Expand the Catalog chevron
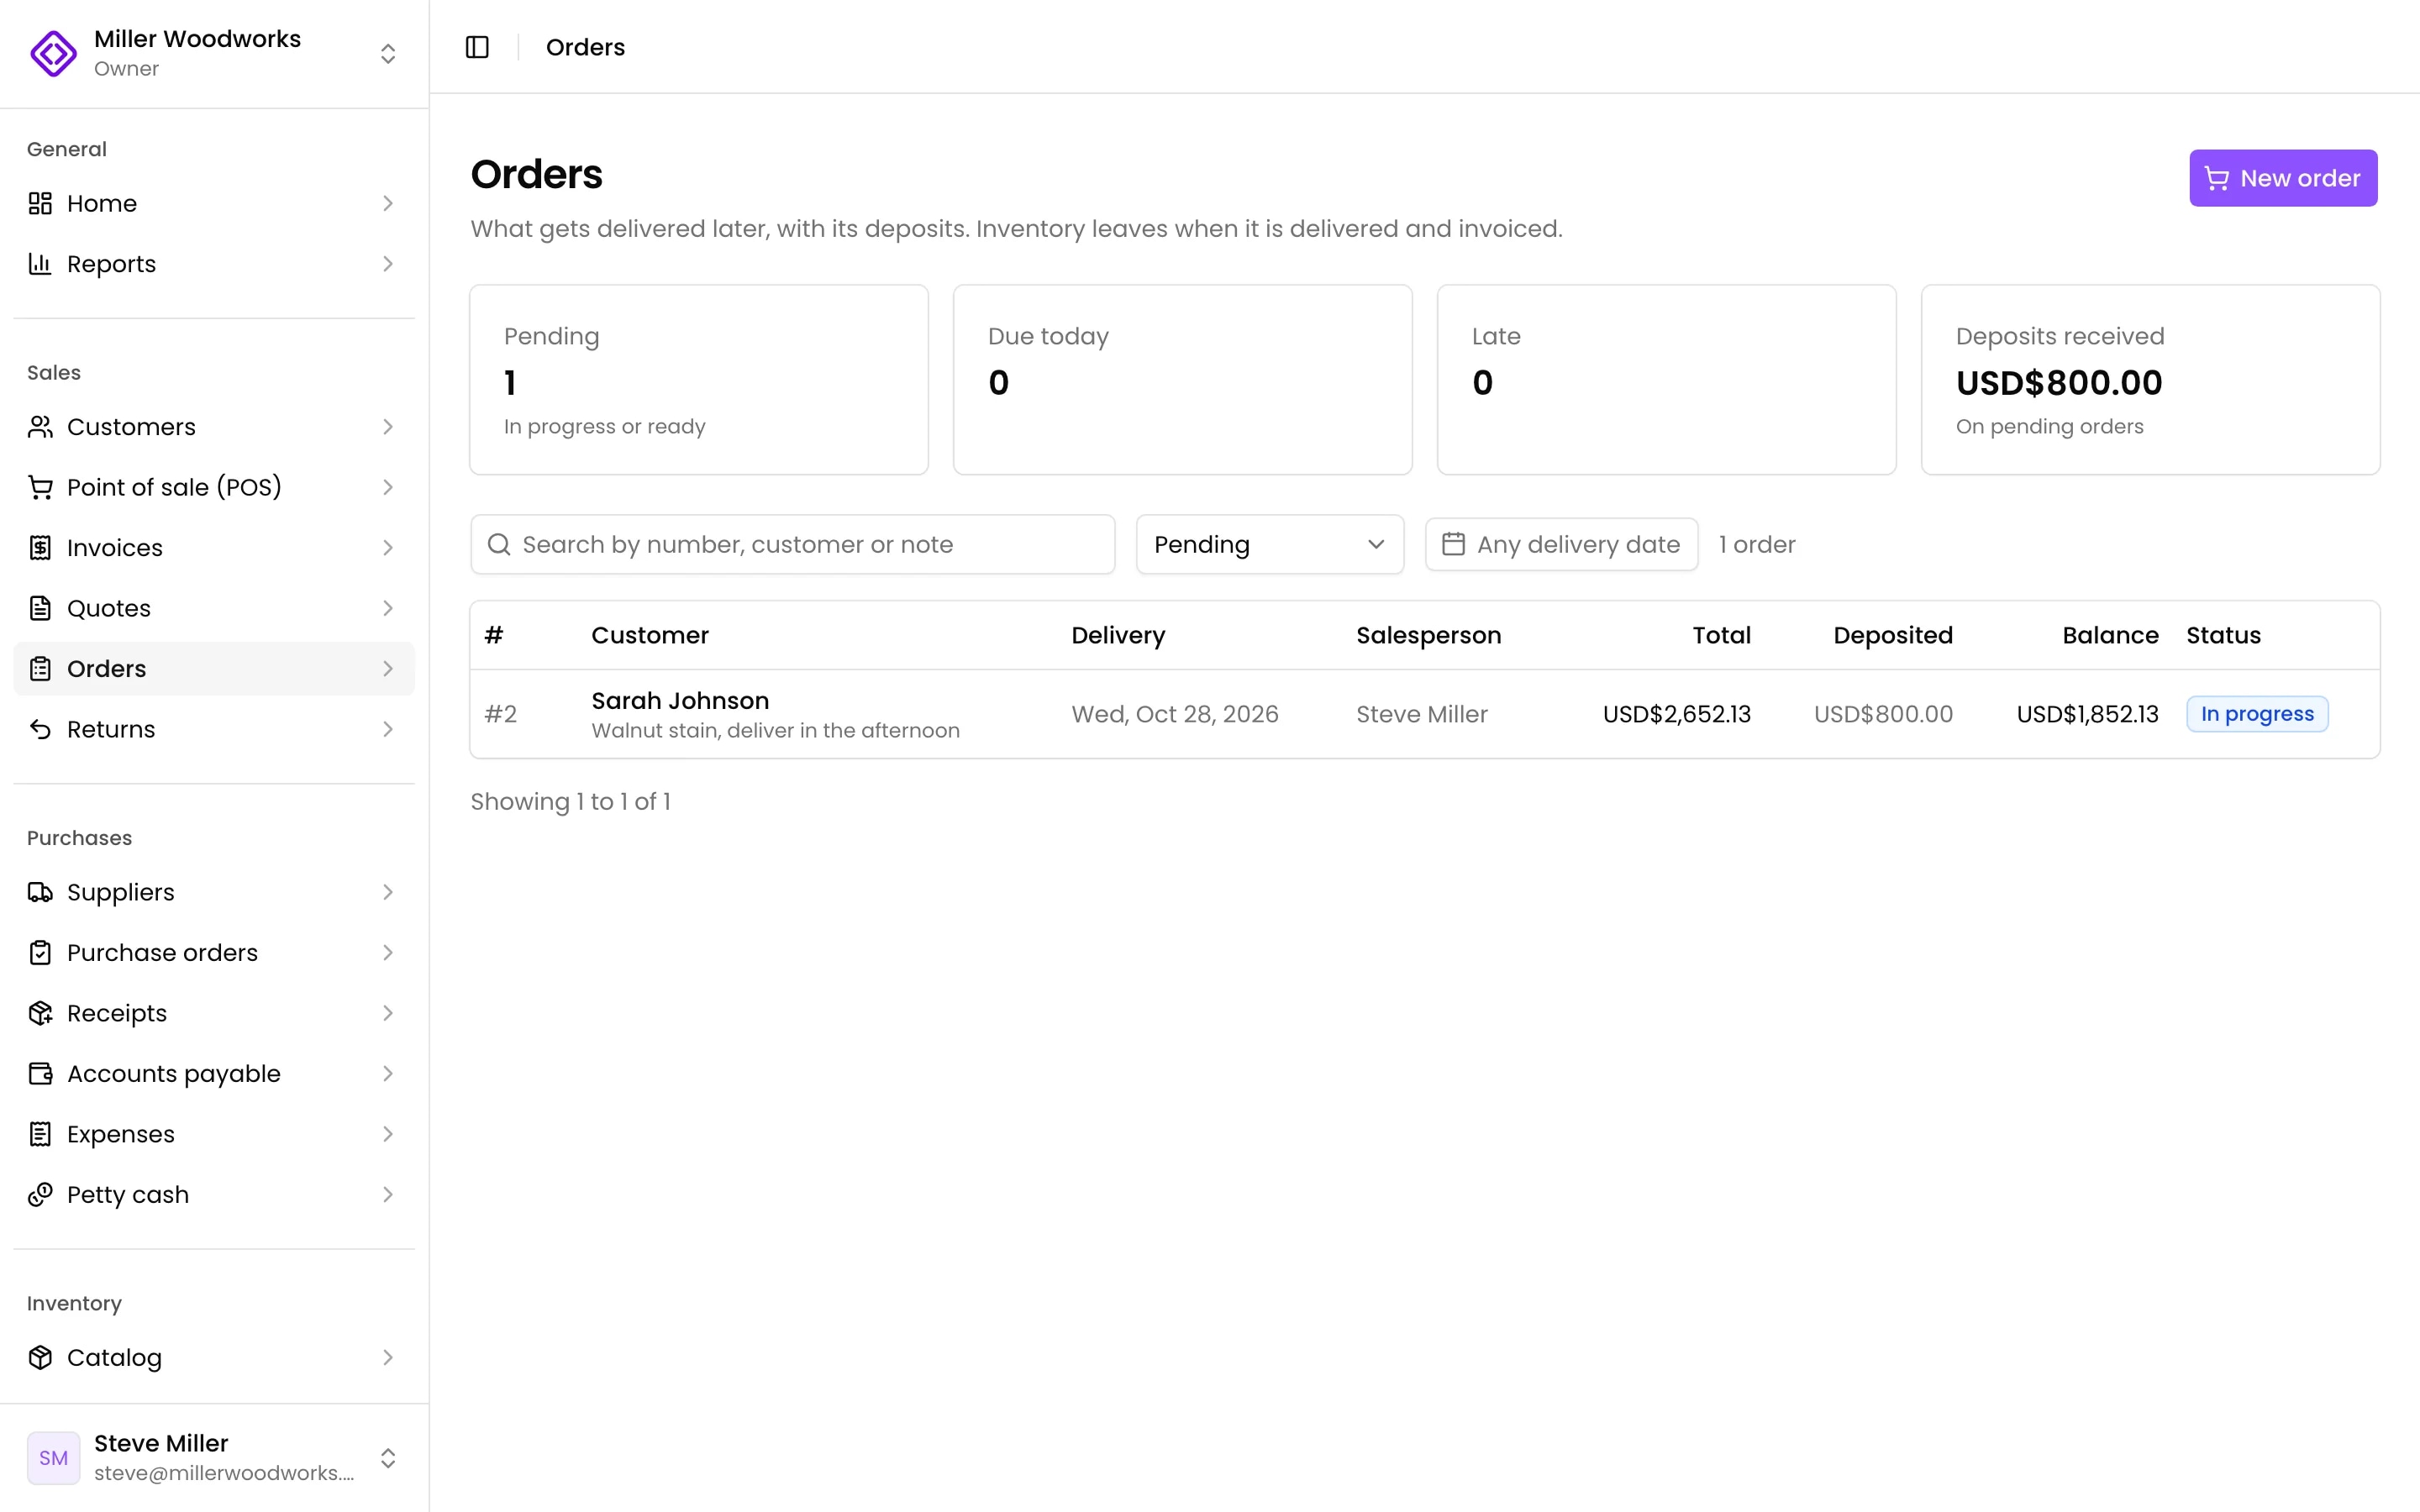 (388, 1358)
